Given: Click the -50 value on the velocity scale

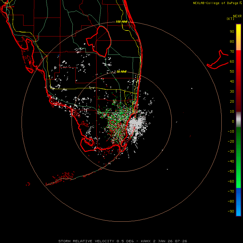Looking at the screenshot, I should coord(231,171).
